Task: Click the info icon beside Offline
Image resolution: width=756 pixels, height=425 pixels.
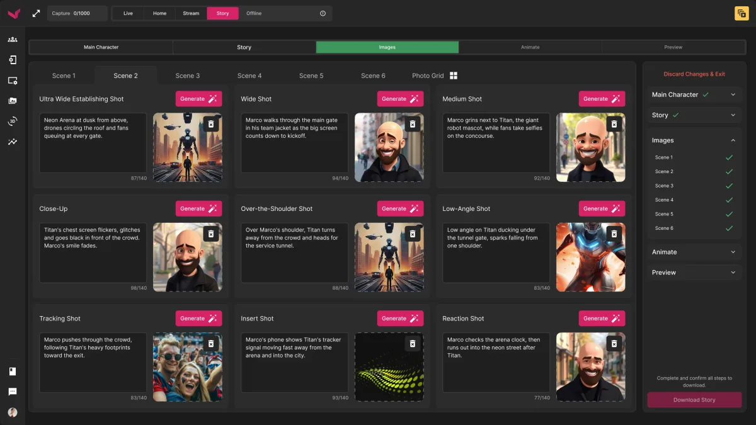Action: point(323,13)
